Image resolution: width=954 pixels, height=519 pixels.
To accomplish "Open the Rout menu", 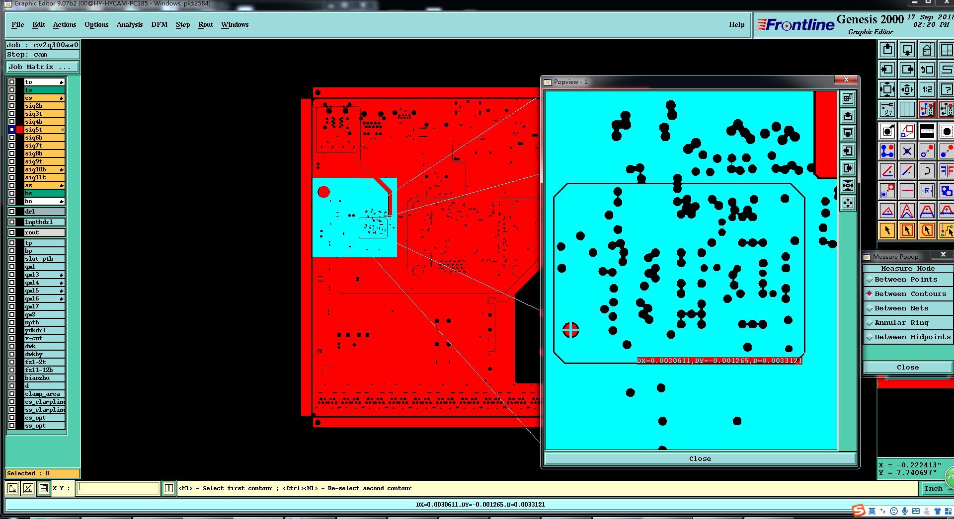I will point(206,24).
